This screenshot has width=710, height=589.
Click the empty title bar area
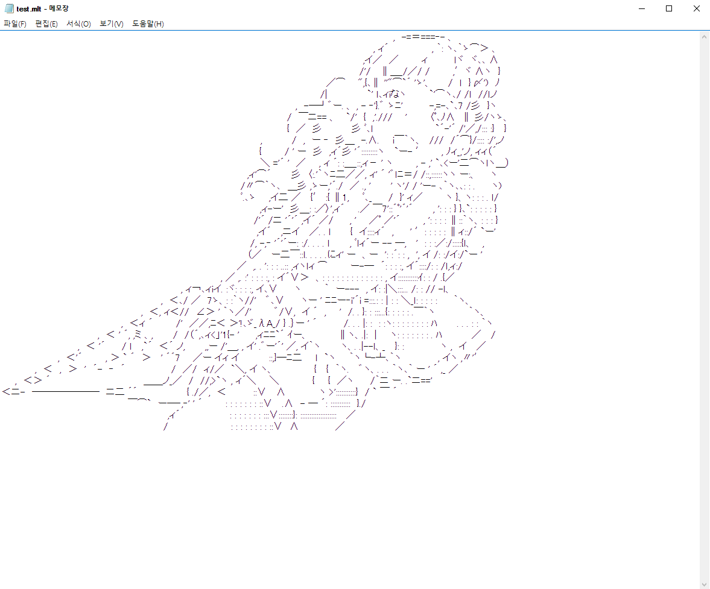coord(362,8)
